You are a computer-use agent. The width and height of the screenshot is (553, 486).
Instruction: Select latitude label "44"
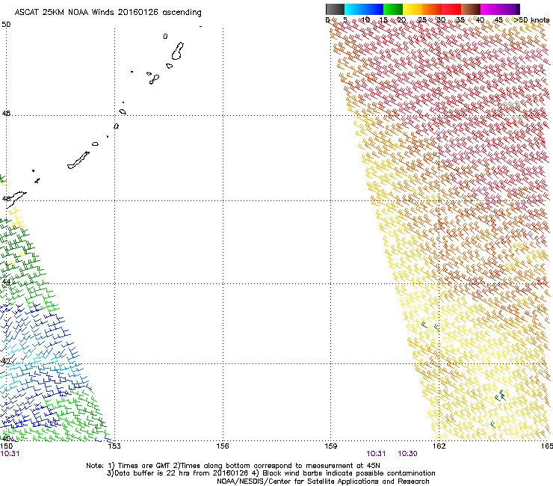(x=6, y=282)
